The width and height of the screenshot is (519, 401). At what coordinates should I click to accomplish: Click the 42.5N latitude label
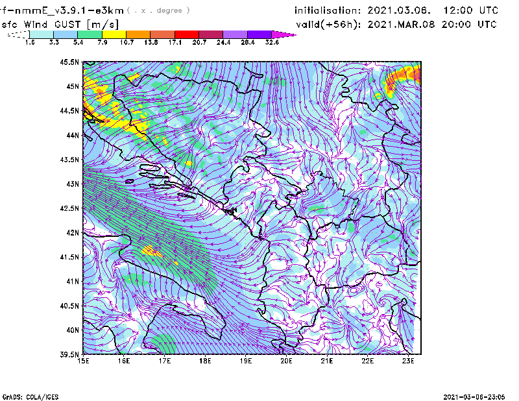click(69, 208)
